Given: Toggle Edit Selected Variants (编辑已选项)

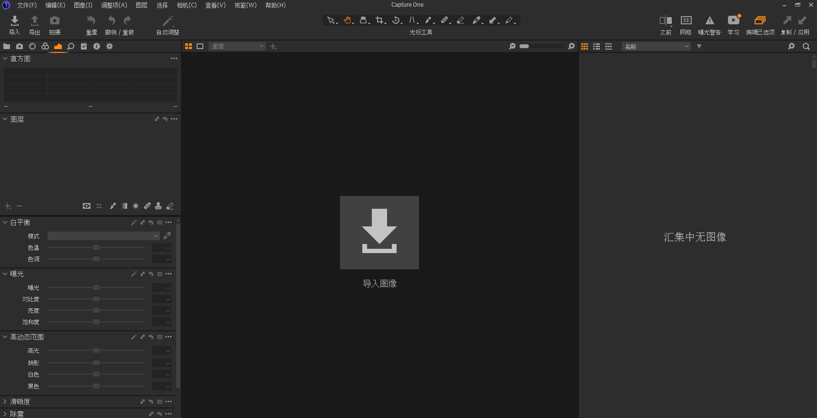Looking at the screenshot, I should tap(760, 20).
